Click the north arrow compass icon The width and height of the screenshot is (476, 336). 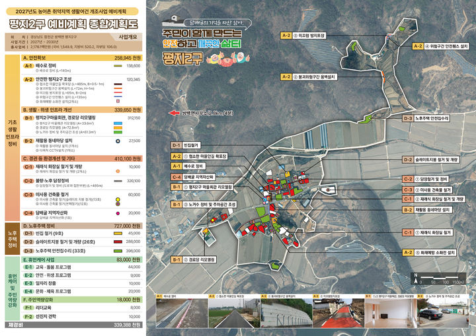[416, 279]
